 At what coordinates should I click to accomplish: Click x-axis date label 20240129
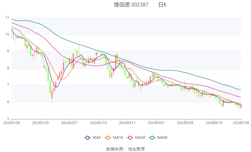click(x=40, y=123)
